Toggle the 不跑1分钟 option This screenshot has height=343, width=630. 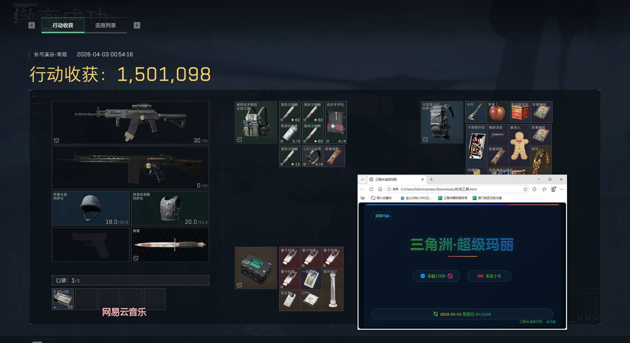pos(436,276)
